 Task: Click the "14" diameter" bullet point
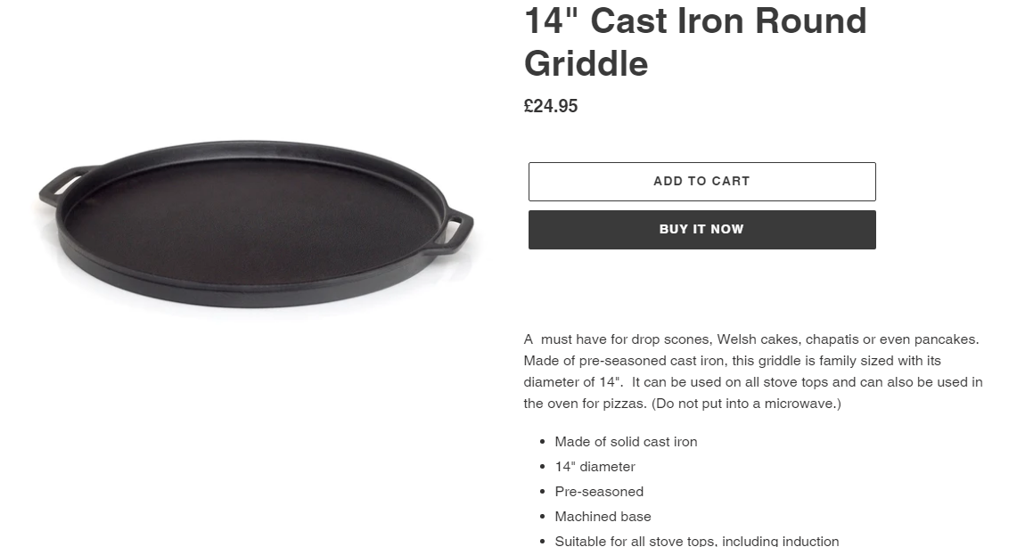[x=595, y=467]
